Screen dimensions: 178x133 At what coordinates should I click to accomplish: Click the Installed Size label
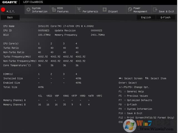pos(13,78)
